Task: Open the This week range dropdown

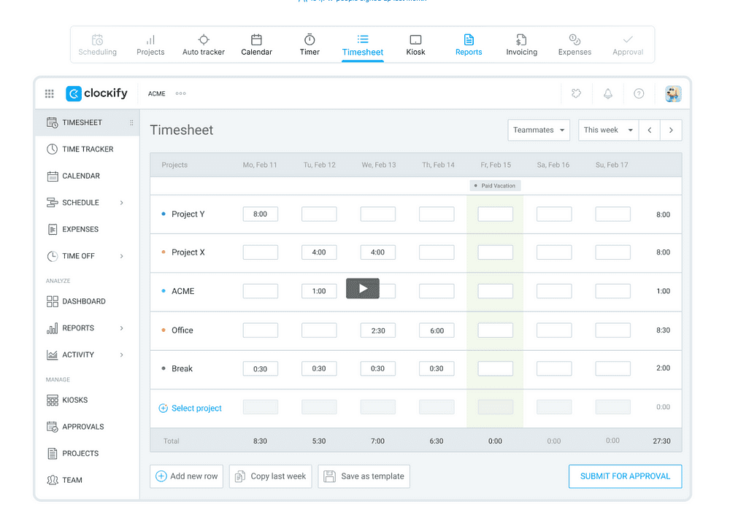Action: [x=609, y=130]
